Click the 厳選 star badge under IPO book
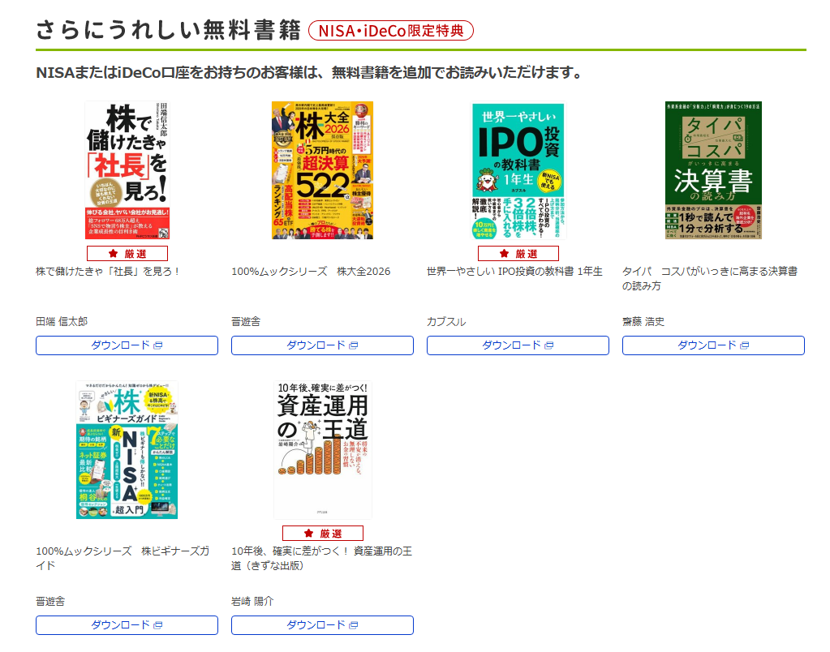The image size is (830, 652). (518, 254)
